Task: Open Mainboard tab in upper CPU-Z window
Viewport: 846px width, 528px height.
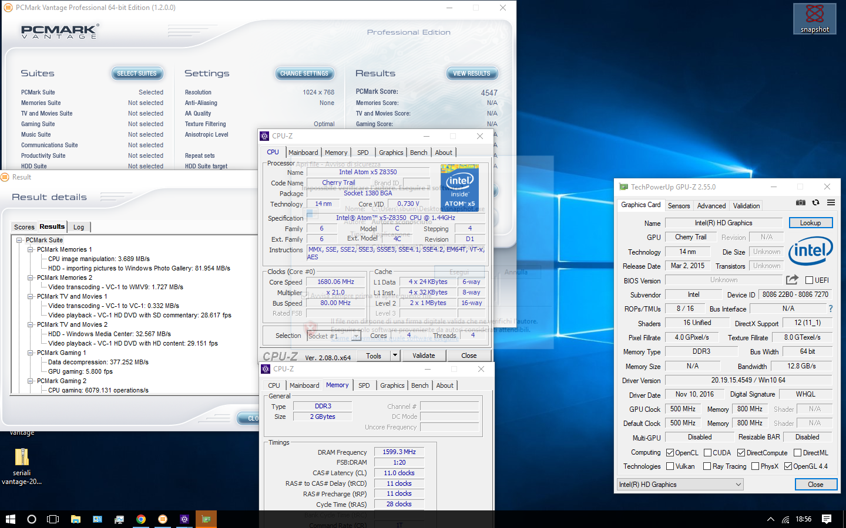Action: [303, 153]
